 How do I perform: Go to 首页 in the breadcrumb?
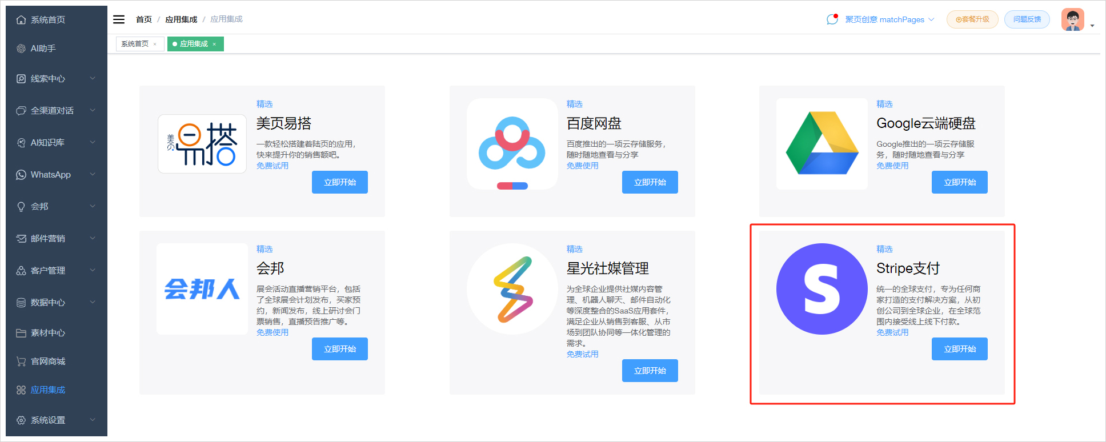144,19
